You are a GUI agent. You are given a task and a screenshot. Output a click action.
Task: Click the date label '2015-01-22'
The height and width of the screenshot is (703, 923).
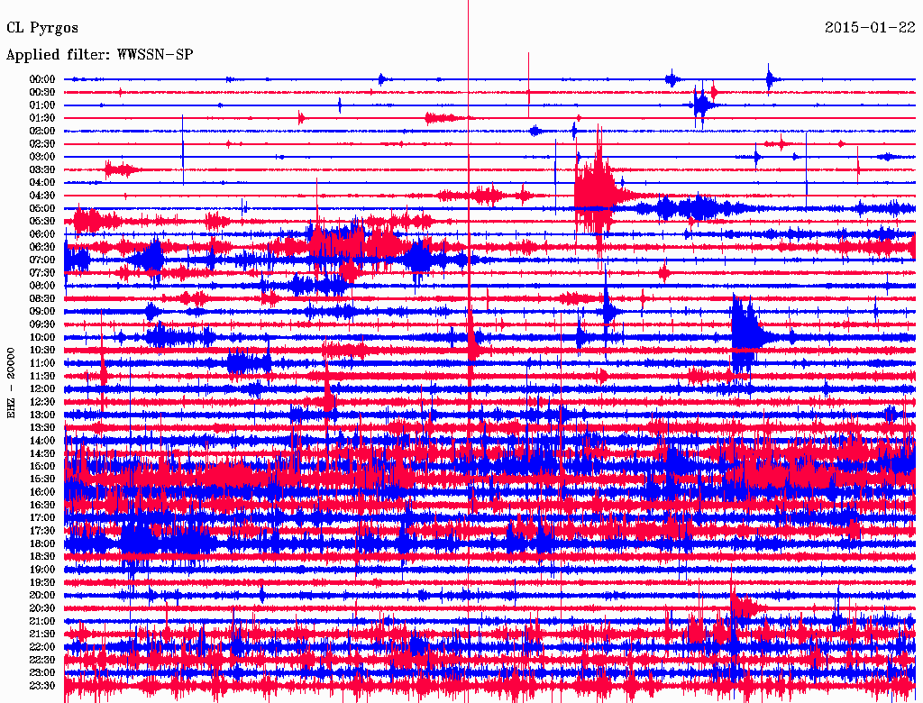[870, 27]
